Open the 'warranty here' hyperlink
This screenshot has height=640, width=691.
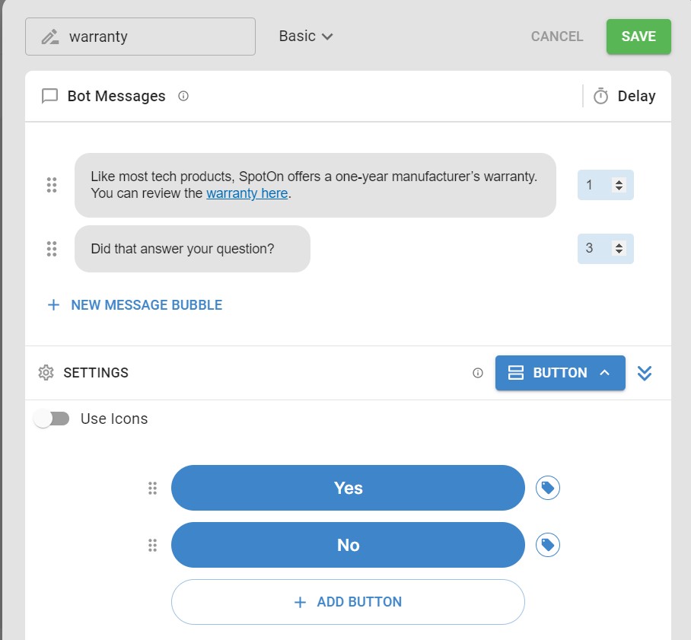[x=247, y=193]
